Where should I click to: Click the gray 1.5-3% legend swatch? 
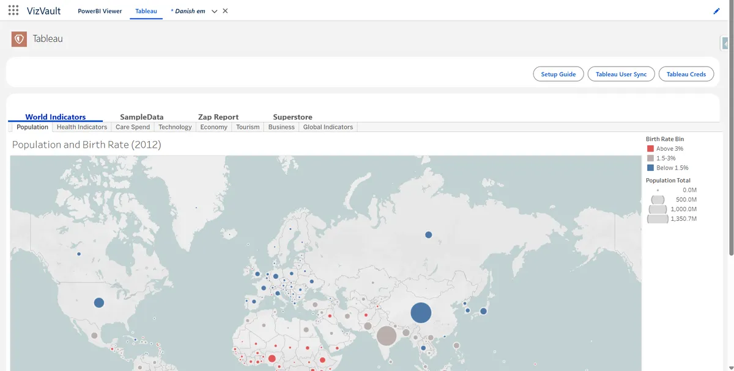coord(650,158)
